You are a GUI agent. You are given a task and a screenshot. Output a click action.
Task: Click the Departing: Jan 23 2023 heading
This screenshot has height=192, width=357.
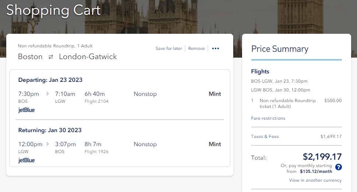[x=50, y=80]
